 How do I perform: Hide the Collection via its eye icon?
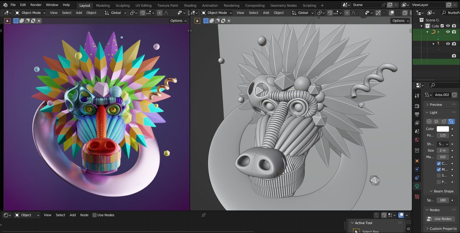click(448, 26)
